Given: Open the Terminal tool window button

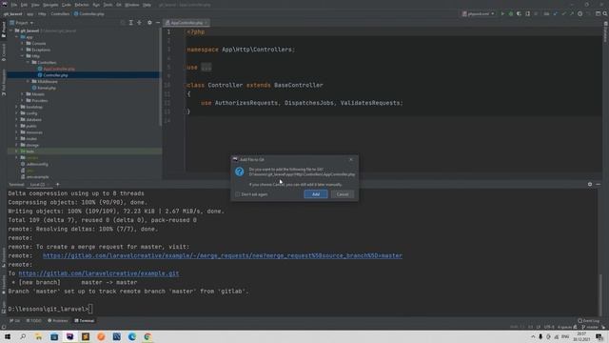Looking at the screenshot, I should (85, 321).
